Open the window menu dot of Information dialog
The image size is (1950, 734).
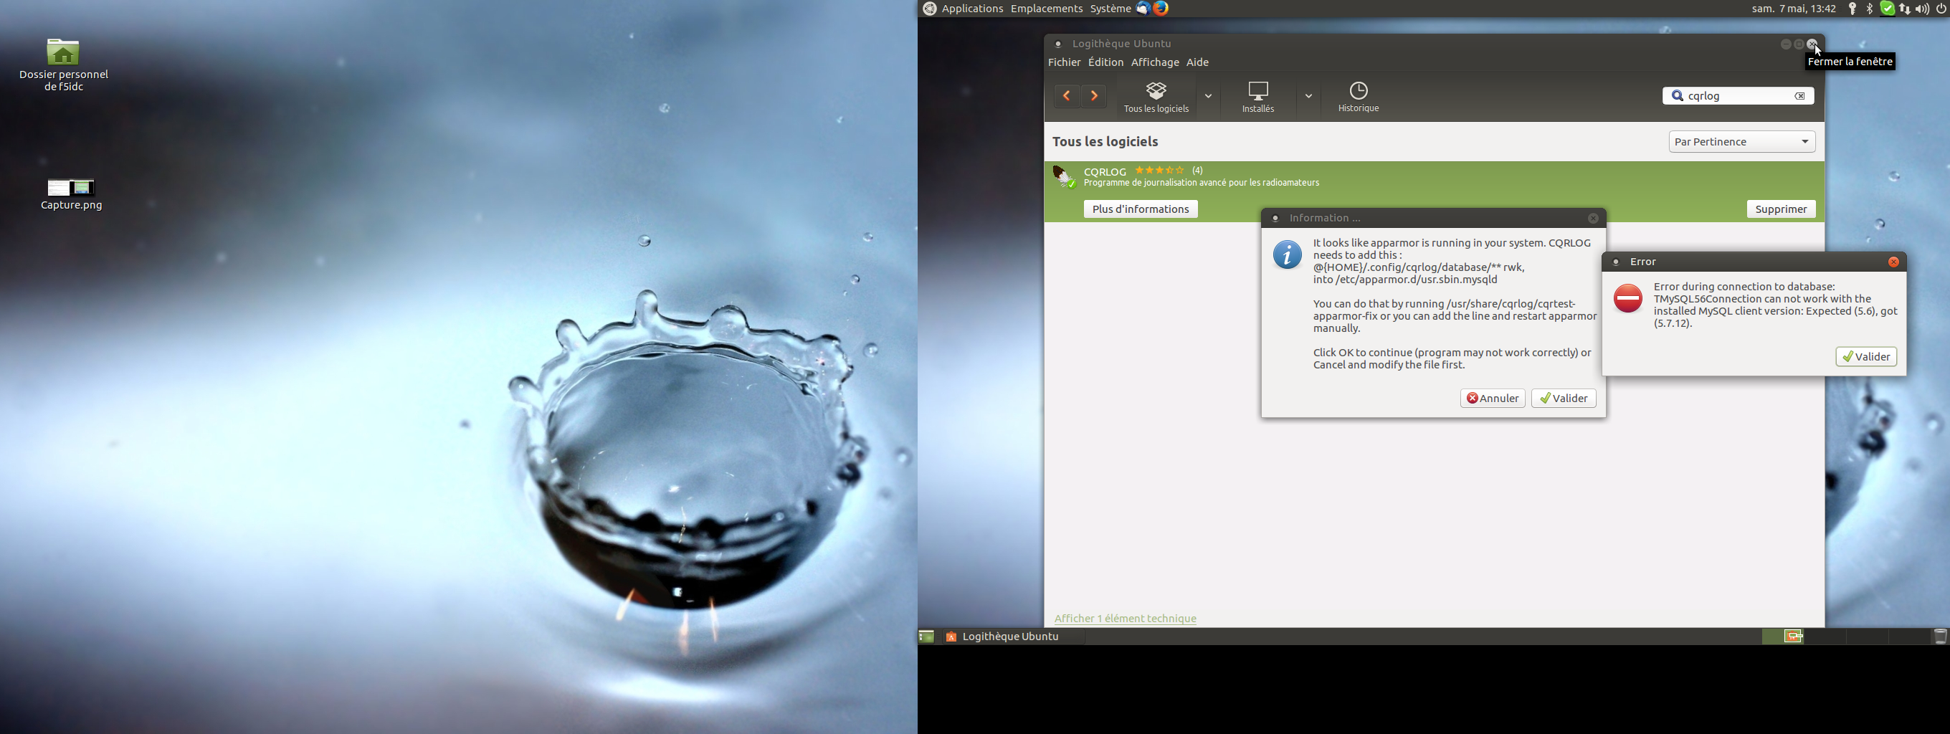(1275, 219)
